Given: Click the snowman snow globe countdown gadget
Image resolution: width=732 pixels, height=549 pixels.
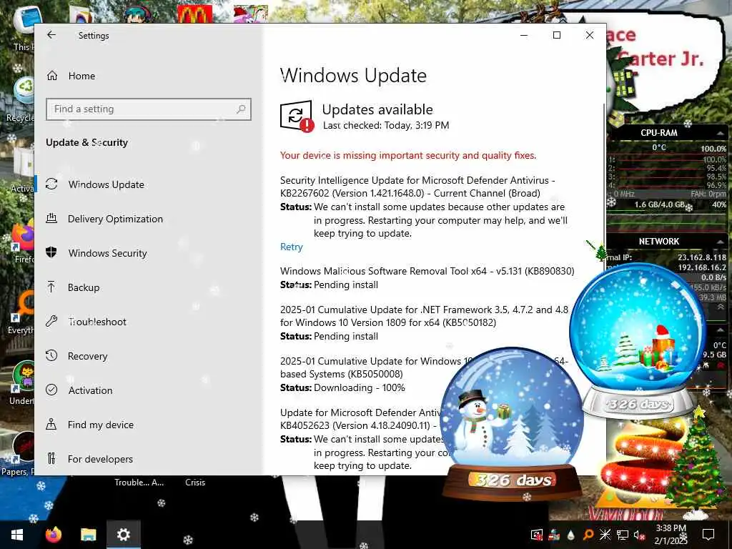Looking at the screenshot, I should pos(512,423).
